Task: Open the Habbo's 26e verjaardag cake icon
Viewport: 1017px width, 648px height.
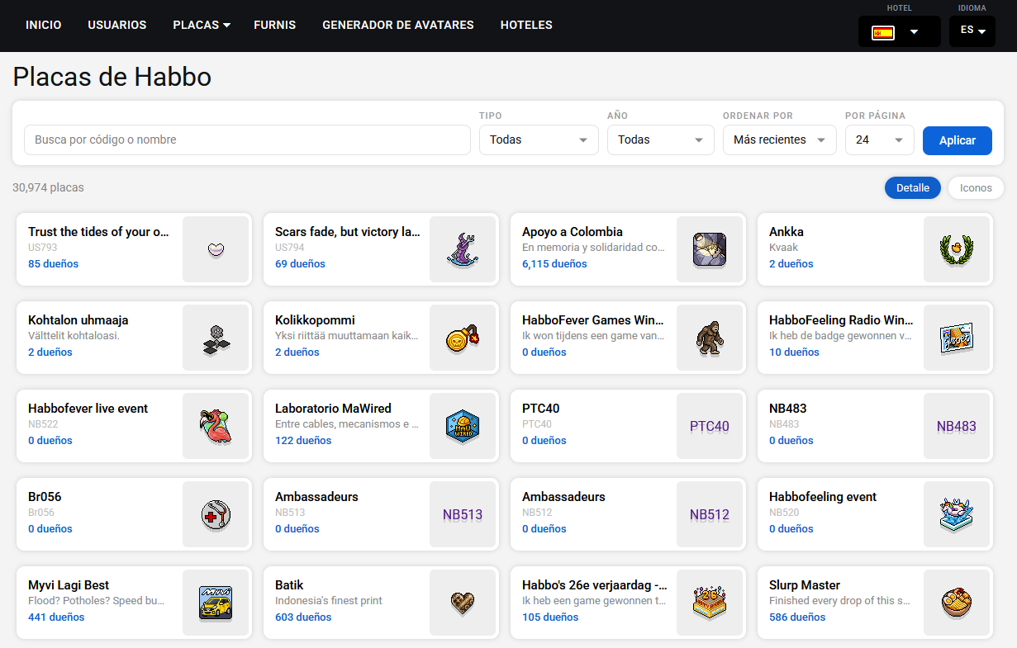Action: point(710,603)
